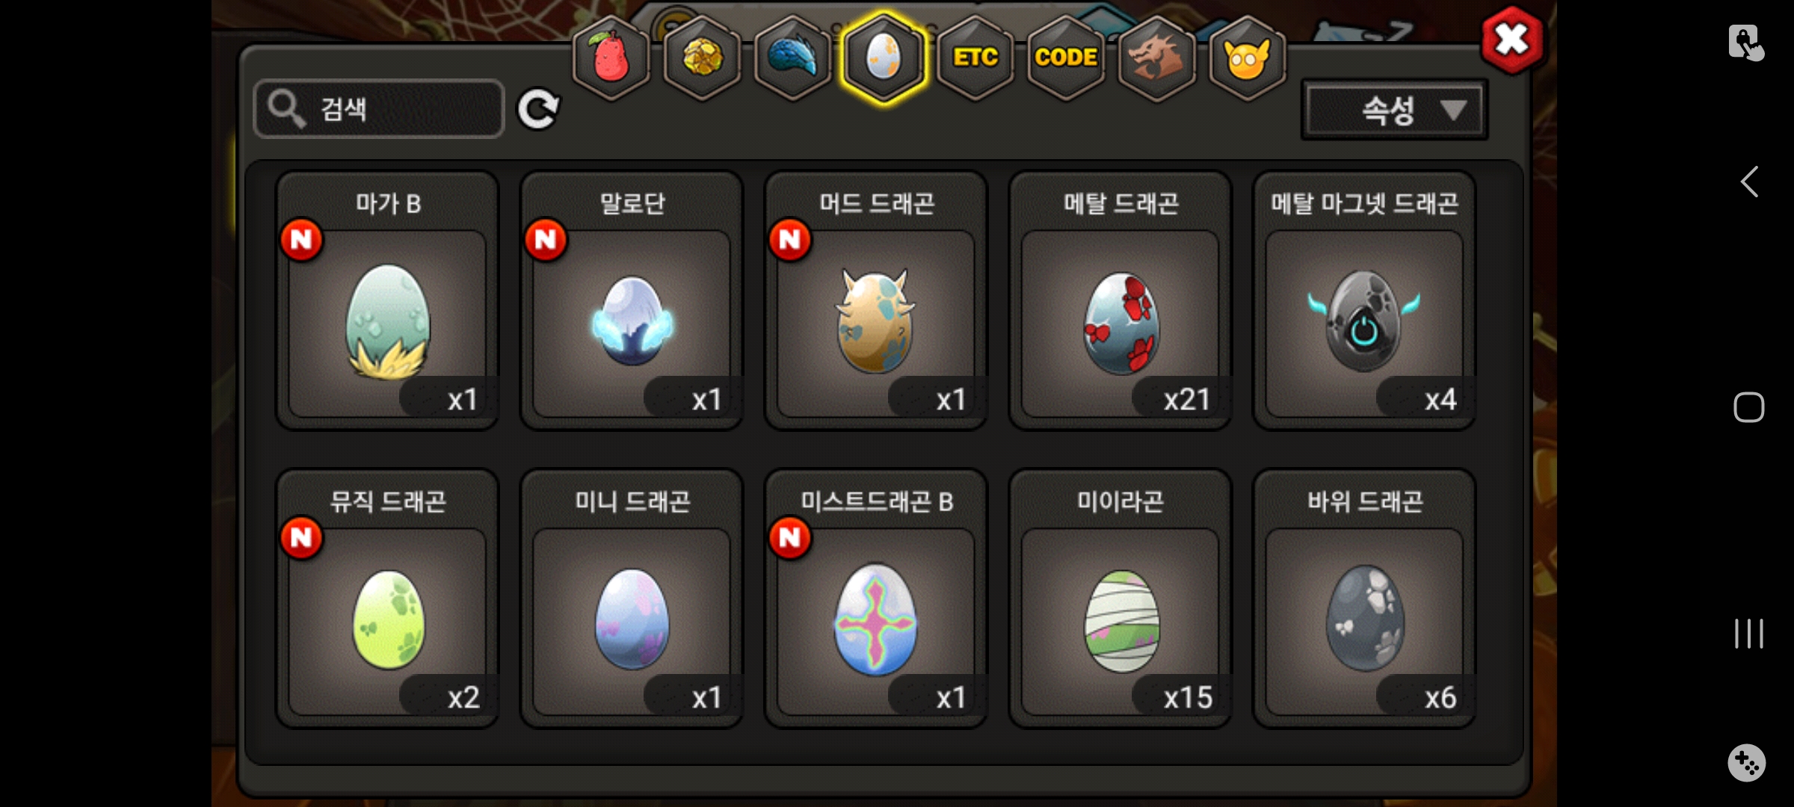The height and width of the screenshot is (807, 1794).
Task: Open the 속성 attribute dropdown
Action: coord(1395,111)
